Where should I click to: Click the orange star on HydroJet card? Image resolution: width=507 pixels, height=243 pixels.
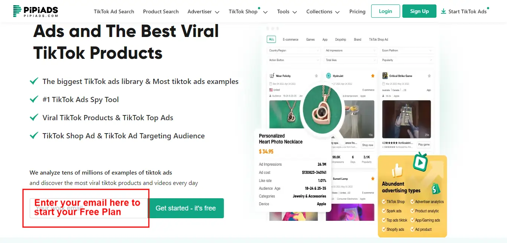coord(373,76)
